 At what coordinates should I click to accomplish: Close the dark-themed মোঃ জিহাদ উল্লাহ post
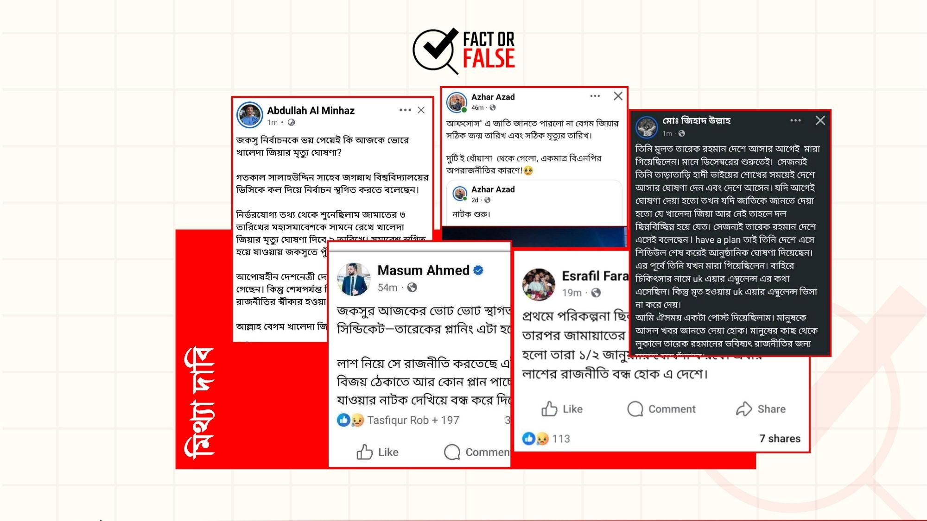pos(820,120)
